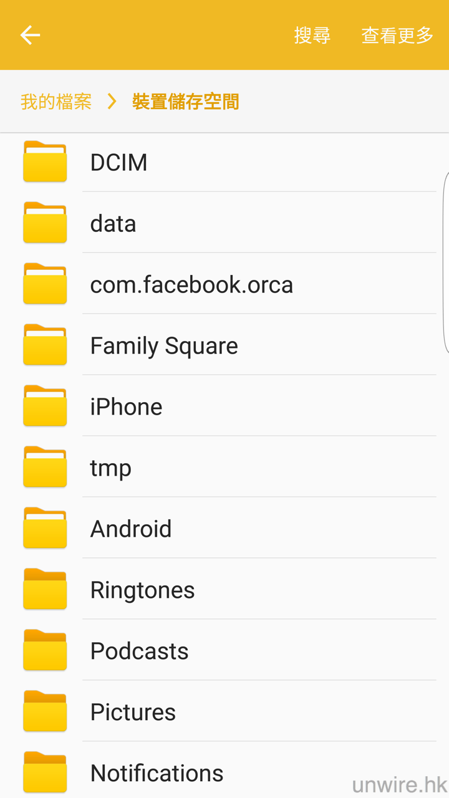
Task: Tap the Podcasts list entry text
Action: tap(139, 651)
